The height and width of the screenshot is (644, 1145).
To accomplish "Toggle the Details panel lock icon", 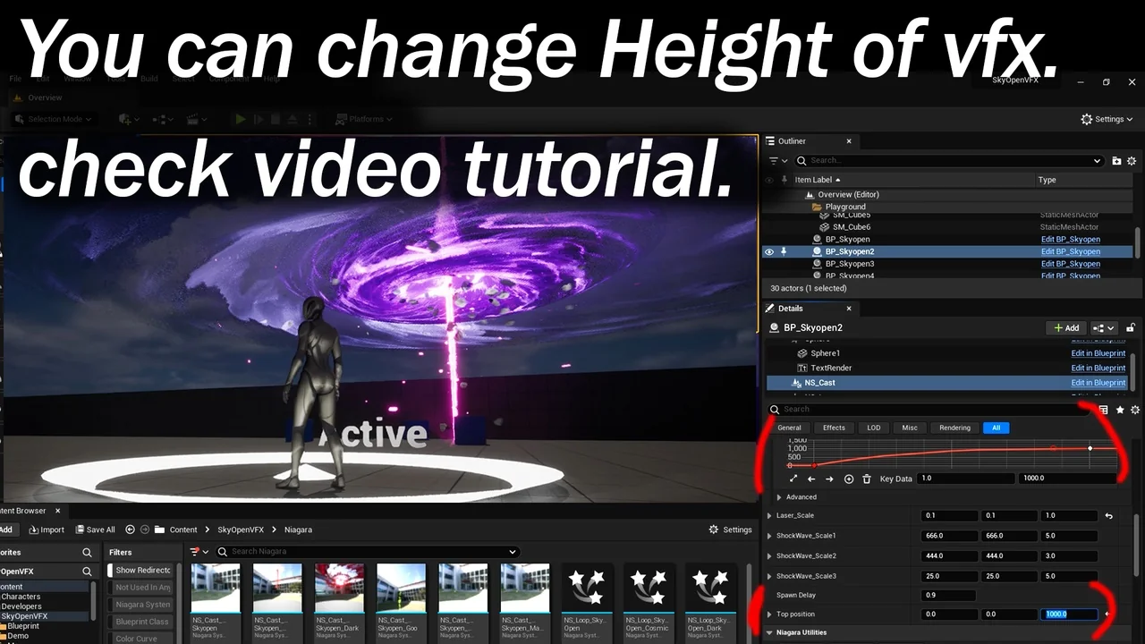I will click(1131, 328).
